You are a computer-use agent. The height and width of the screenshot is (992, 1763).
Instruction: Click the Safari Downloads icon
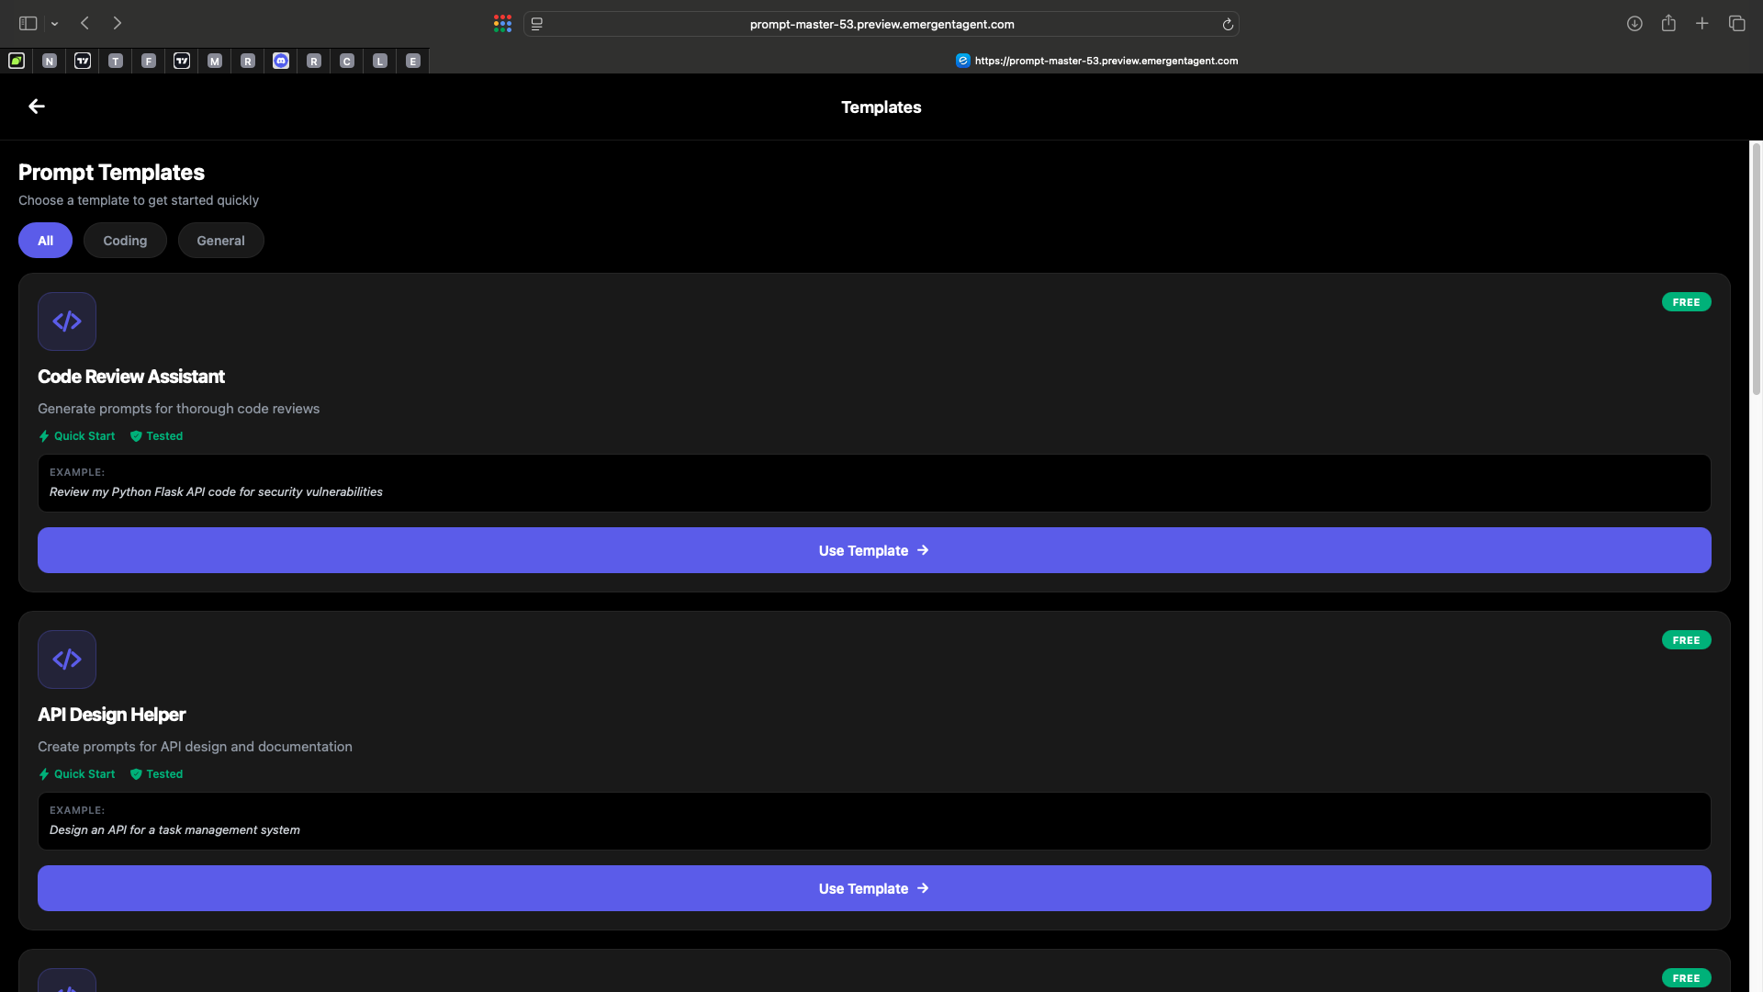click(x=1635, y=23)
